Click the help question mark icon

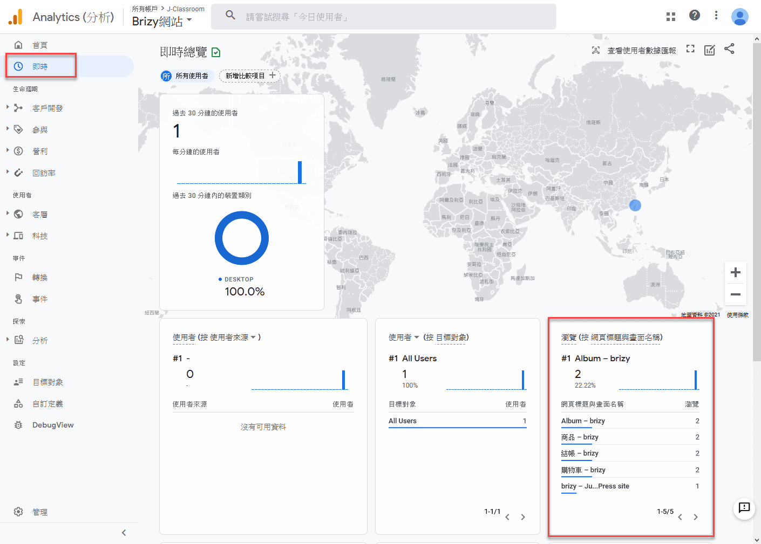pos(695,16)
